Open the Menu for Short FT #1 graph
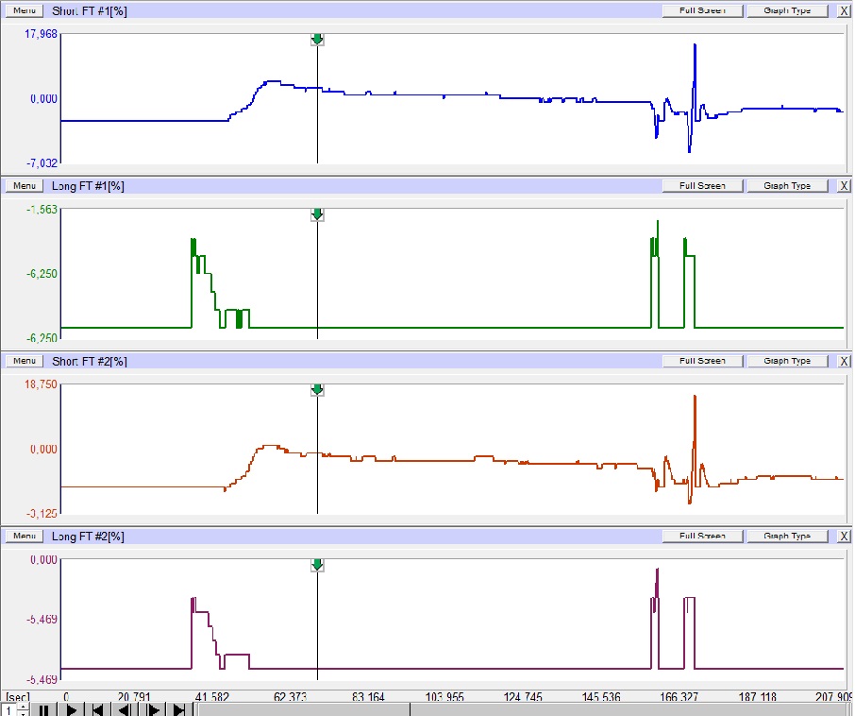The height and width of the screenshot is (716, 855). tap(25, 11)
